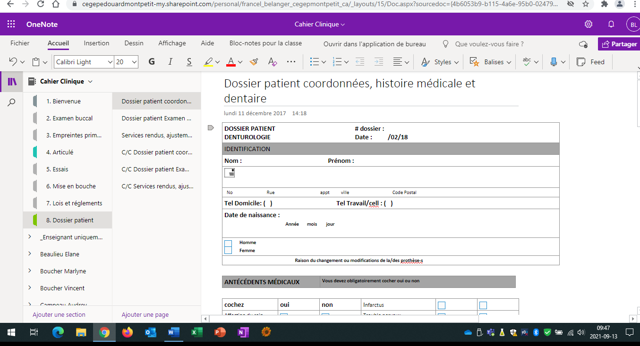
Task: Open Firefox from the Windows taskbar
Action: tap(127, 332)
